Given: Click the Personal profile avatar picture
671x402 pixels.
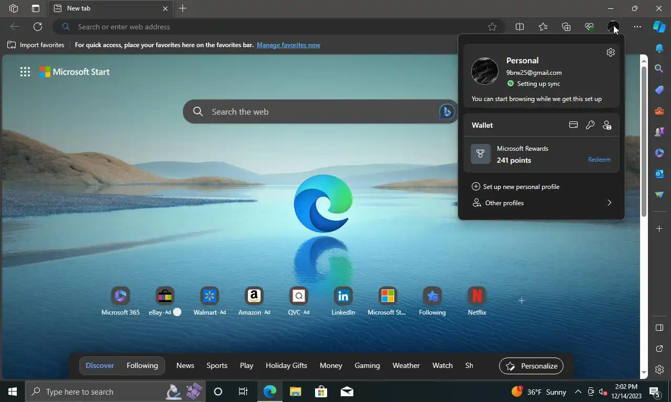Looking at the screenshot, I should [x=485, y=71].
